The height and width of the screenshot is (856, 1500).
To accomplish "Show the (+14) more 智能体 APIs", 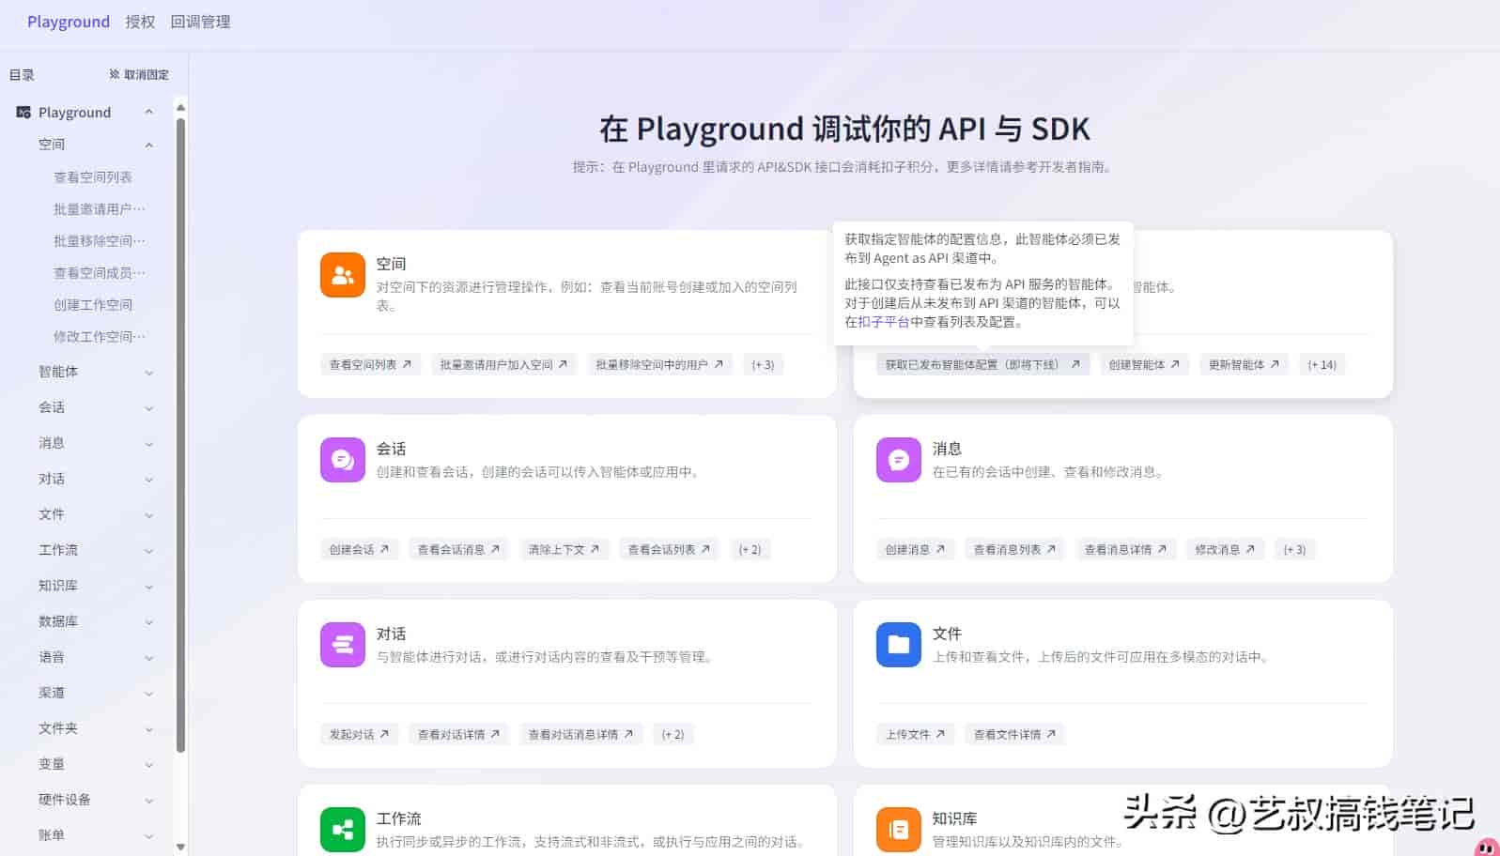I will [x=1322, y=364].
